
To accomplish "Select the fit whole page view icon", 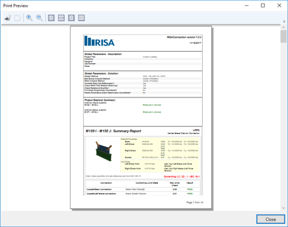I will tap(51, 18).
